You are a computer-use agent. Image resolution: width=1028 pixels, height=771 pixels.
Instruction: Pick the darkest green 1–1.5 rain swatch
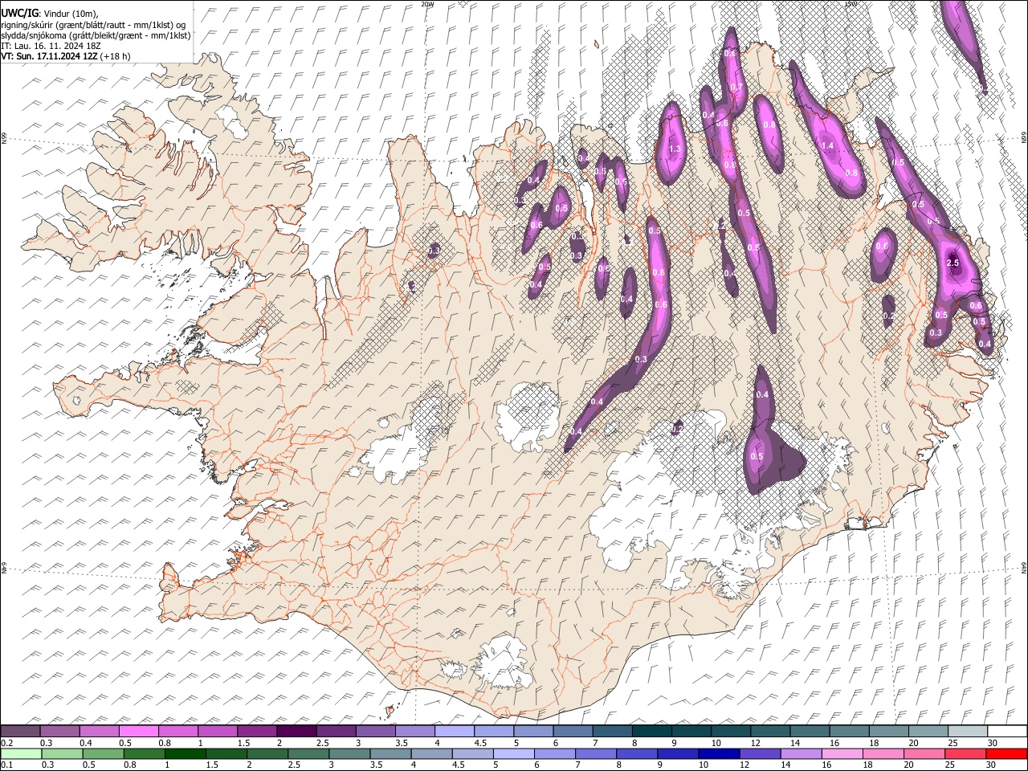(184, 753)
